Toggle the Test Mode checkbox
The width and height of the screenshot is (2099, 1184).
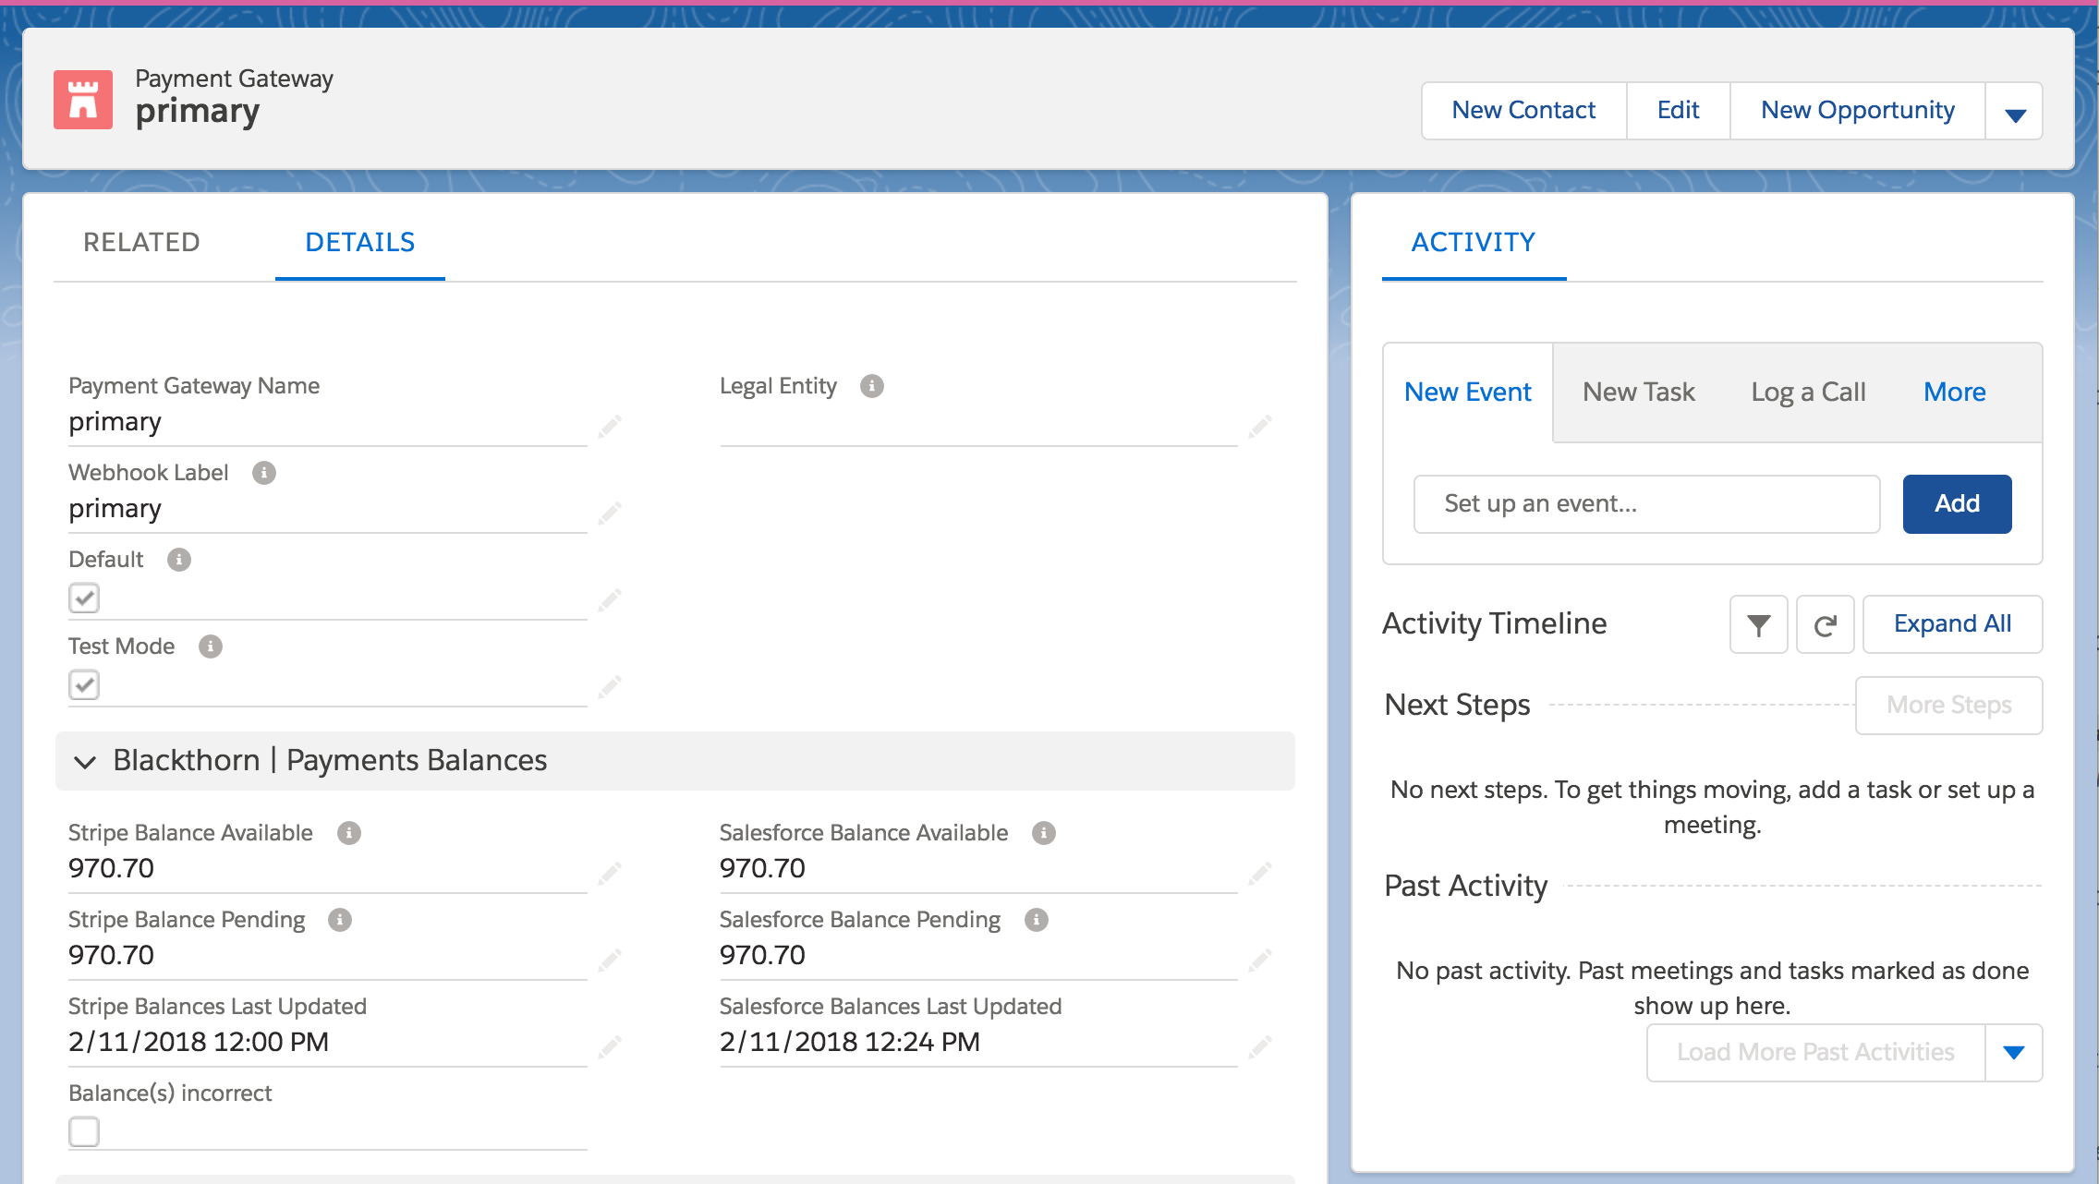pyautogui.click(x=84, y=685)
